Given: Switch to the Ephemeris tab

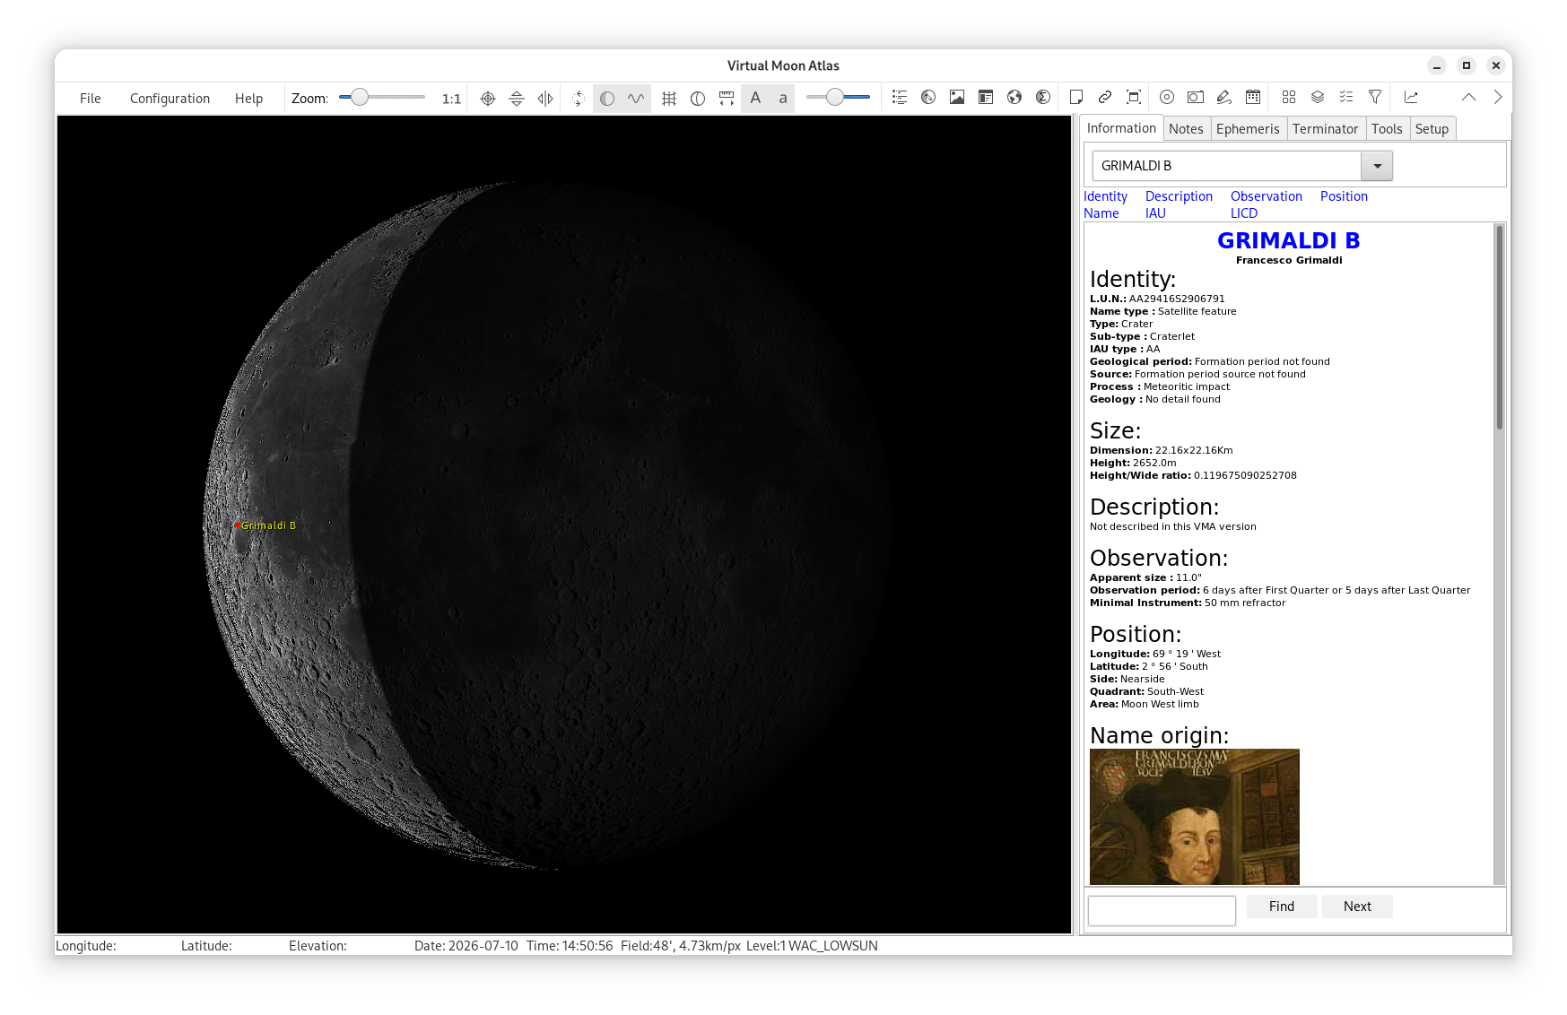Looking at the screenshot, I should click(x=1248, y=129).
